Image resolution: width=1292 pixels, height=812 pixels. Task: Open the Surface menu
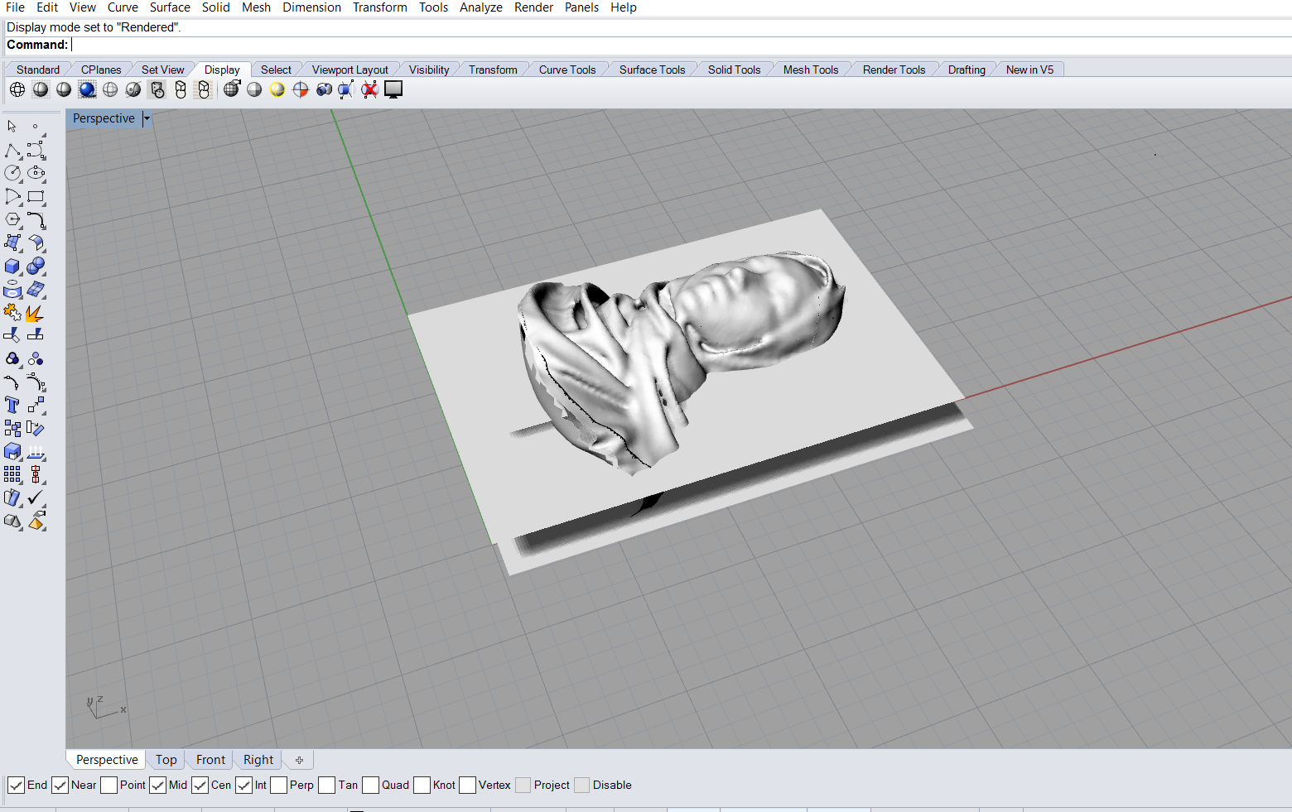coord(170,7)
